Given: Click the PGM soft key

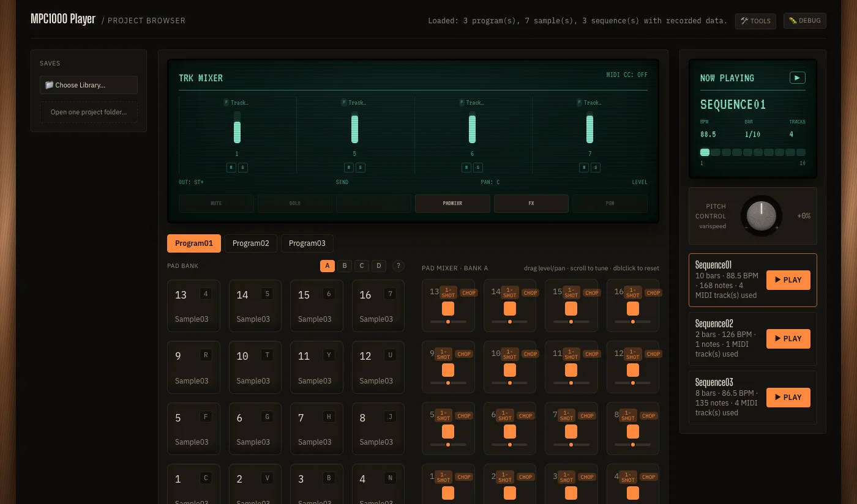Looking at the screenshot, I should click(610, 203).
